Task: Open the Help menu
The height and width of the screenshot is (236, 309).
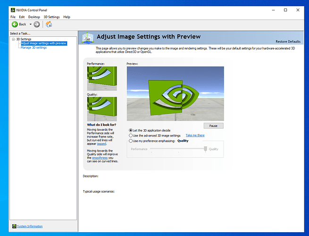Action: [67, 17]
